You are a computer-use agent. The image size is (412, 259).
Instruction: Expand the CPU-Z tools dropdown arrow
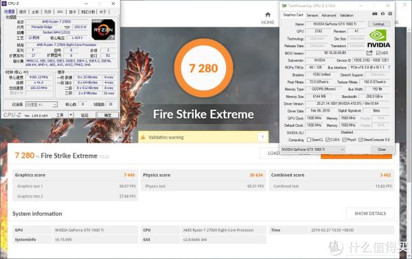pos(71,115)
